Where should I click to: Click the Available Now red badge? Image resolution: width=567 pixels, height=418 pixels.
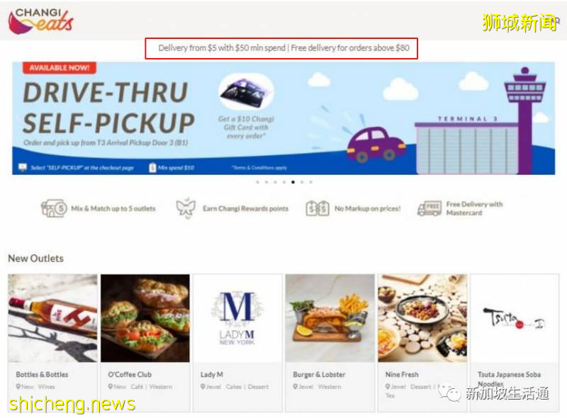pyautogui.click(x=60, y=68)
